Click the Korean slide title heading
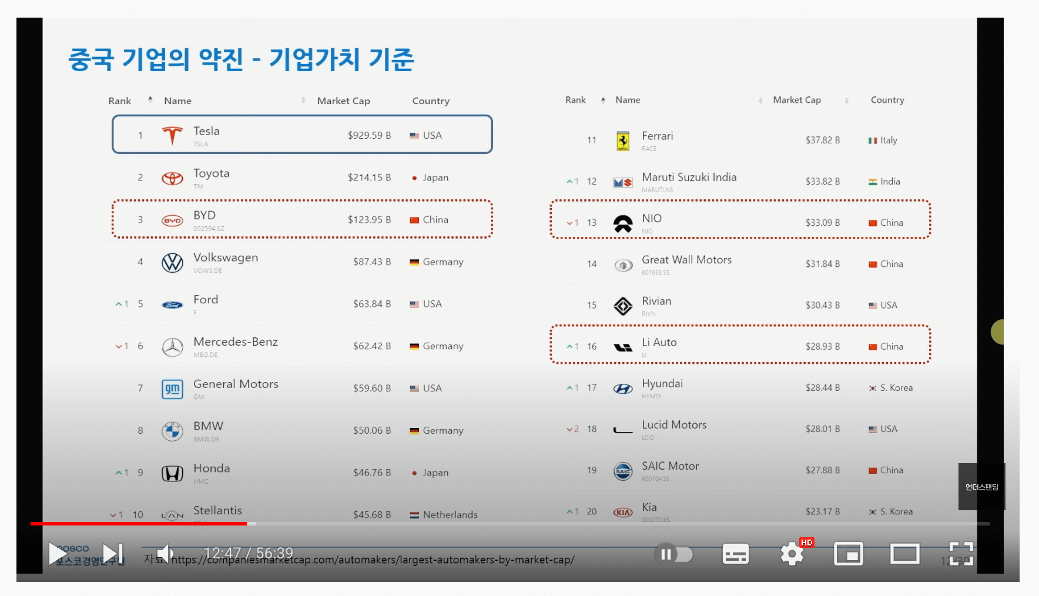This screenshot has width=1039, height=596. (x=241, y=59)
